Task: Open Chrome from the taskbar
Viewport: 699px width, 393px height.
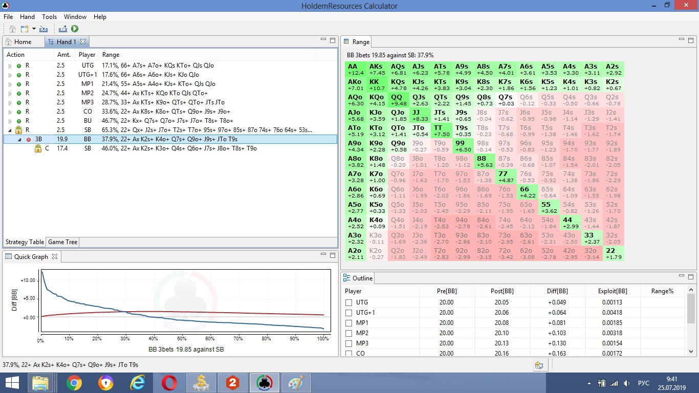Action: pyautogui.click(x=74, y=383)
